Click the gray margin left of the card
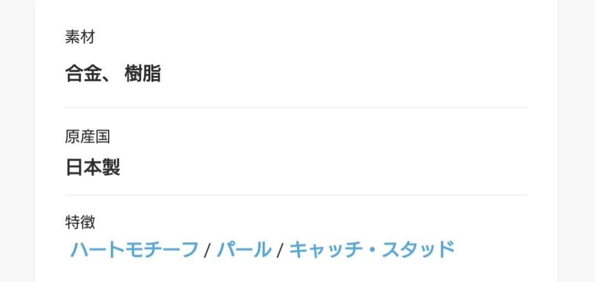Image resolution: width=595 pixels, height=282 pixels. (x=17, y=141)
